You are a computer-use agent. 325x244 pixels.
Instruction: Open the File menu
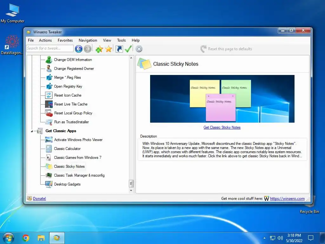point(31,40)
